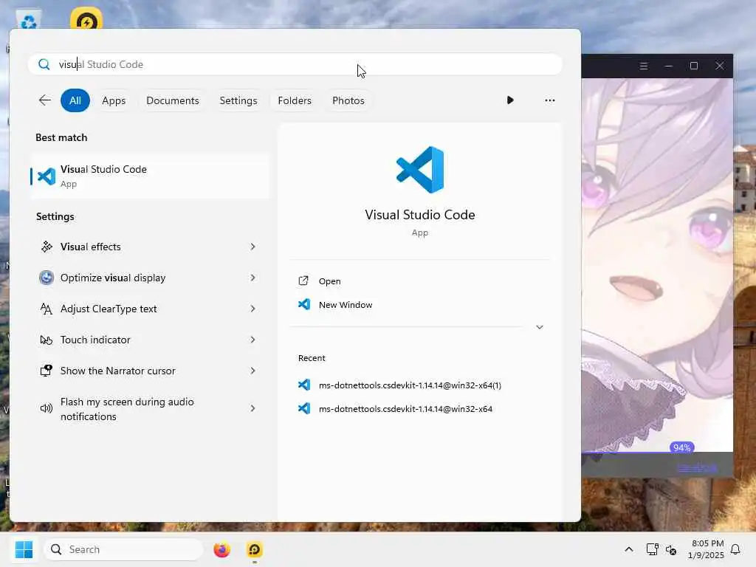756x567 pixels.
Task: Click the search text field containing visual
Action: click(x=295, y=65)
